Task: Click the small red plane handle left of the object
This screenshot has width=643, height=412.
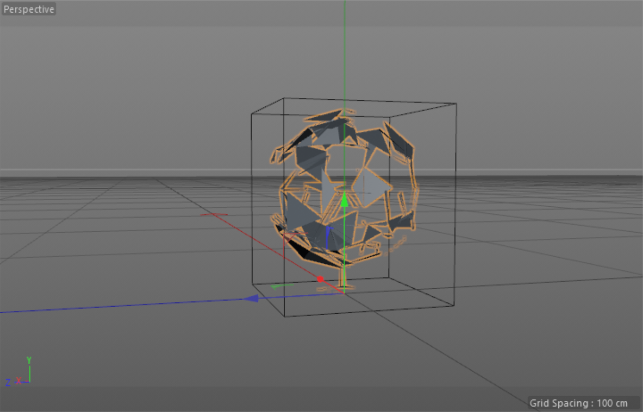Action: pyautogui.click(x=213, y=214)
